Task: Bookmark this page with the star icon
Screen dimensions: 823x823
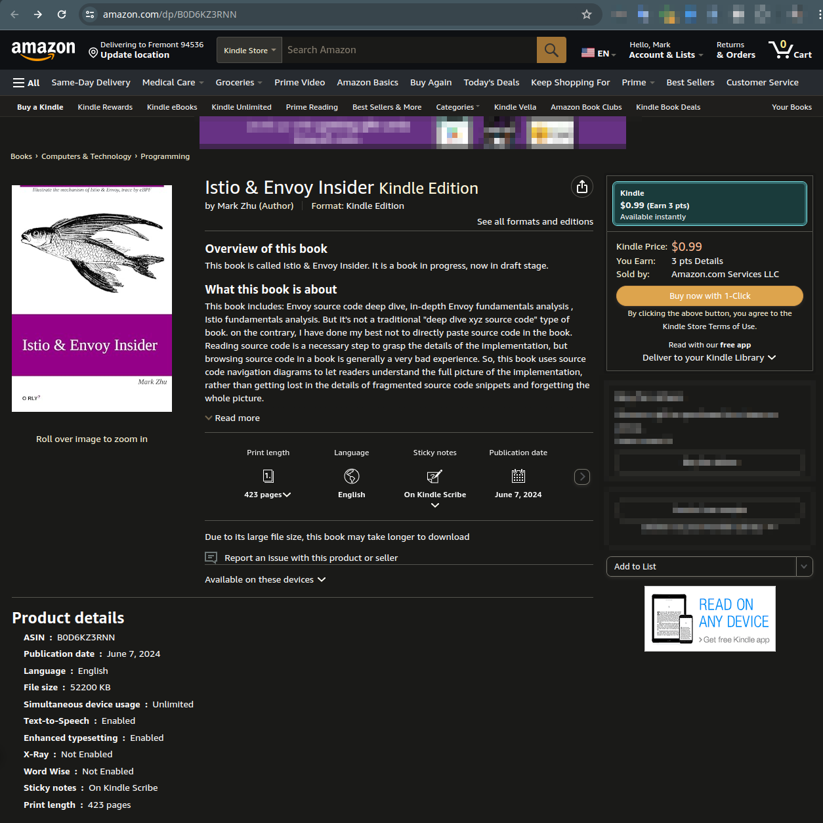Action: 587,14
